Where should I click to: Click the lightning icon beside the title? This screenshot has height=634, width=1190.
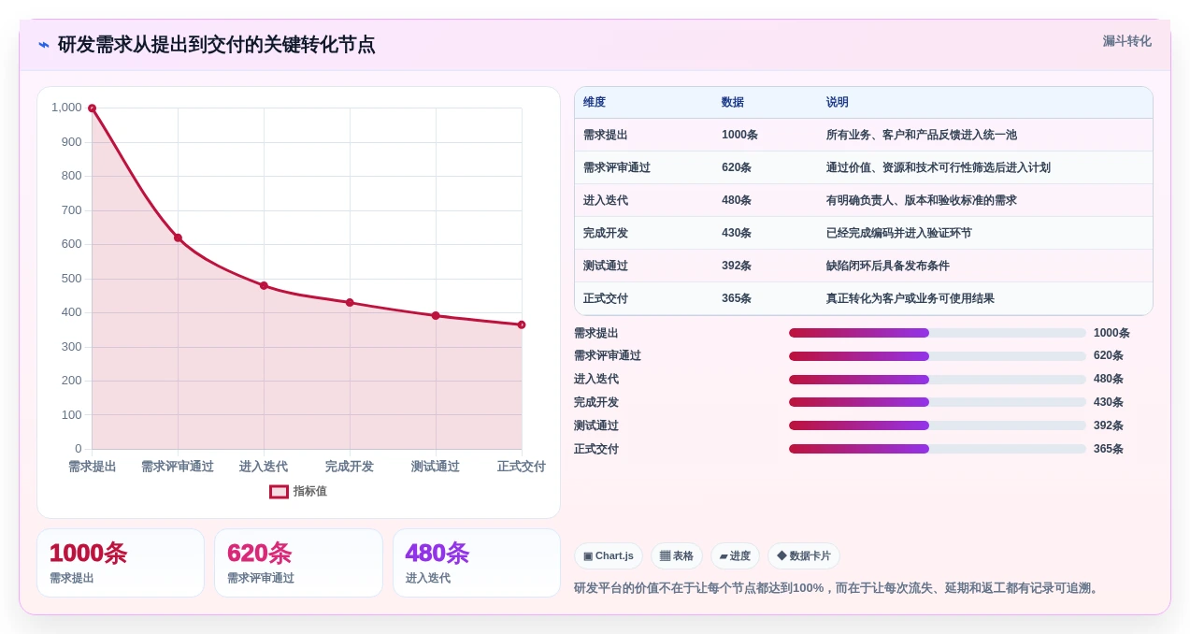pyautogui.click(x=44, y=44)
